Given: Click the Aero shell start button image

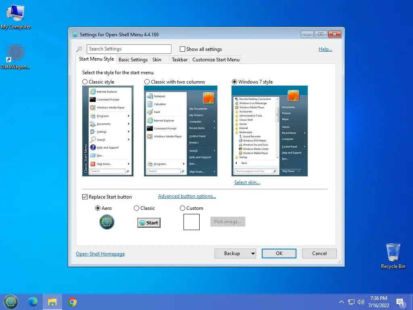Looking at the screenshot, I should (106, 222).
